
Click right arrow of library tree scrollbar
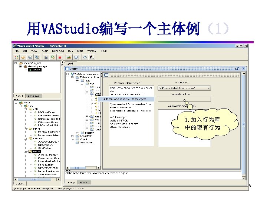[x=59, y=179]
